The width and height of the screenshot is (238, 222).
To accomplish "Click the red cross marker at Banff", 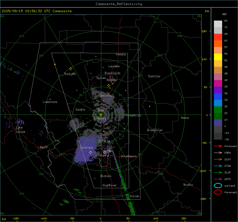I will [38, 147].
